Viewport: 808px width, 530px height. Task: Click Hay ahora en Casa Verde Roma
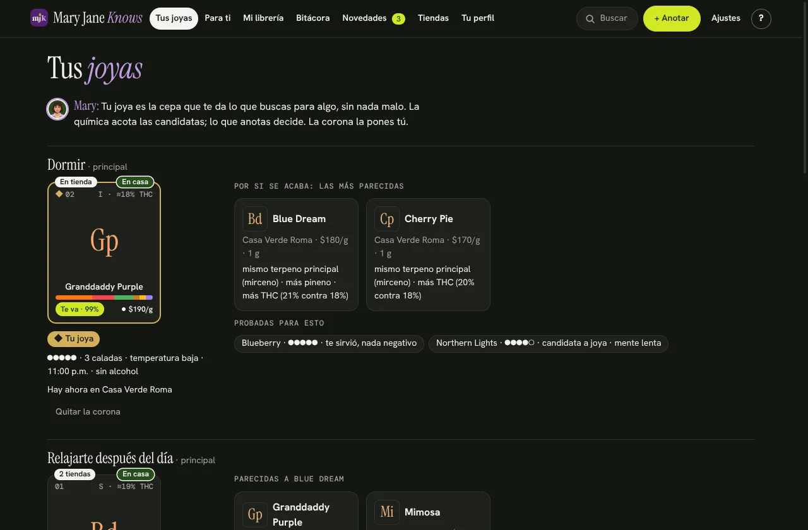pos(110,390)
